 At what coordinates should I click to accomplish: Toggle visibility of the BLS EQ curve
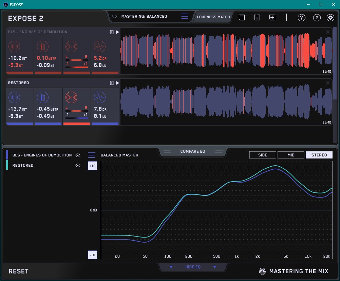[78, 155]
